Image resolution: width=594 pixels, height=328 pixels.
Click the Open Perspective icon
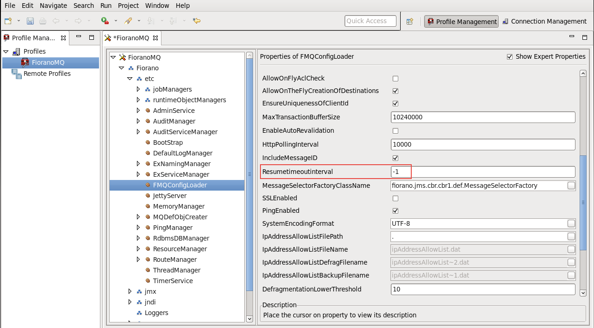pos(409,21)
